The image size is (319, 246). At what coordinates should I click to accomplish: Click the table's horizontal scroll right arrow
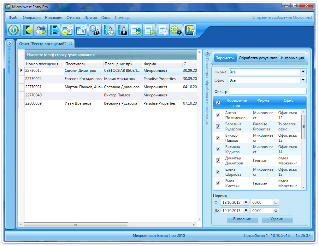point(194,225)
